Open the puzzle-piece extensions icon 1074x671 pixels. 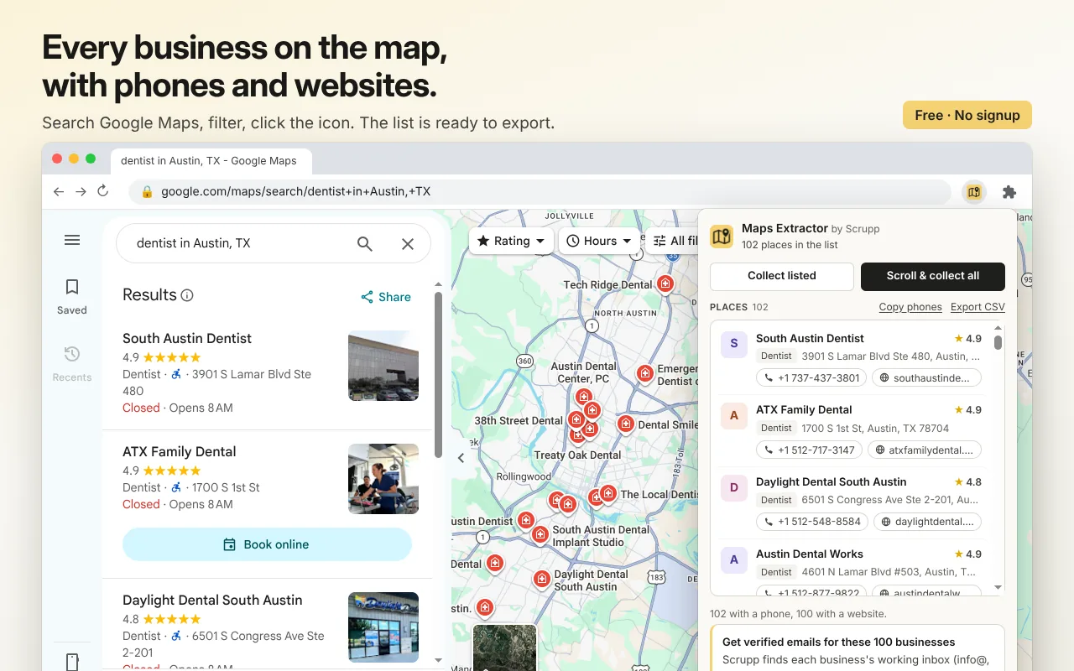point(1009,192)
